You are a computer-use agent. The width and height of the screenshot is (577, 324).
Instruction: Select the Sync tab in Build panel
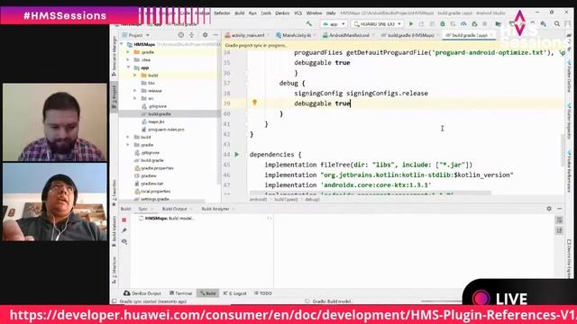click(142, 209)
